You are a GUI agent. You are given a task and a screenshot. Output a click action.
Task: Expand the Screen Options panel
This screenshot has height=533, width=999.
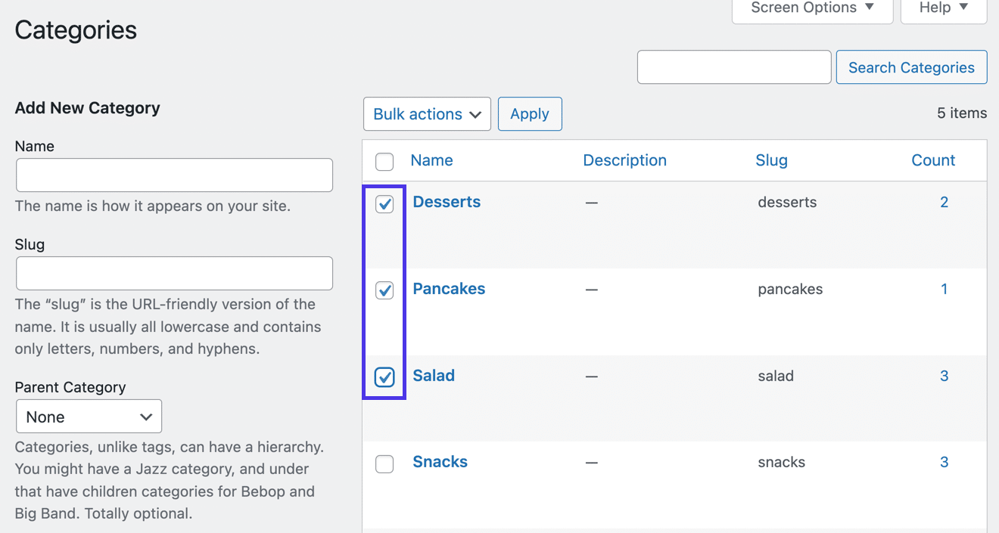pos(811,8)
